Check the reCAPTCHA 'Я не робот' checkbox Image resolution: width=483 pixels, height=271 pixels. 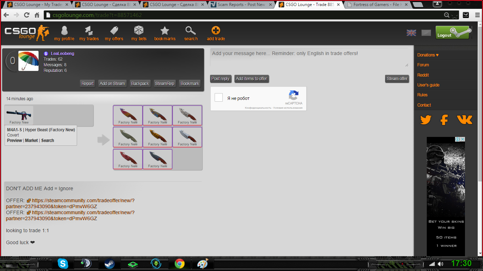click(219, 98)
